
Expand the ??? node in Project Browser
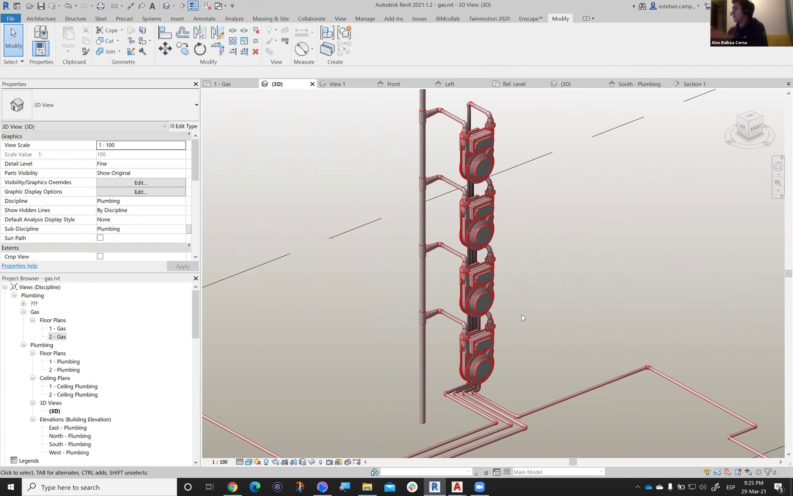pyautogui.click(x=23, y=304)
